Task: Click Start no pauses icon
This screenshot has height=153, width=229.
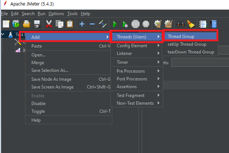Action: coord(125,24)
